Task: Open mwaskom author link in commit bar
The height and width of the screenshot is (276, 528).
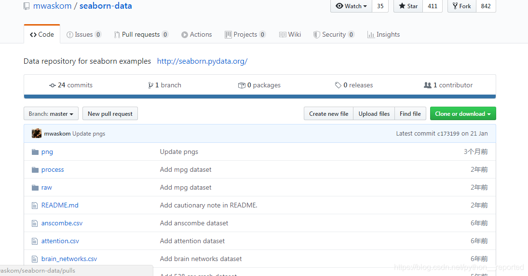Action: [x=57, y=134]
